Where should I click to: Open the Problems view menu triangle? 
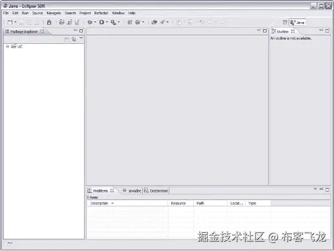point(315,189)
